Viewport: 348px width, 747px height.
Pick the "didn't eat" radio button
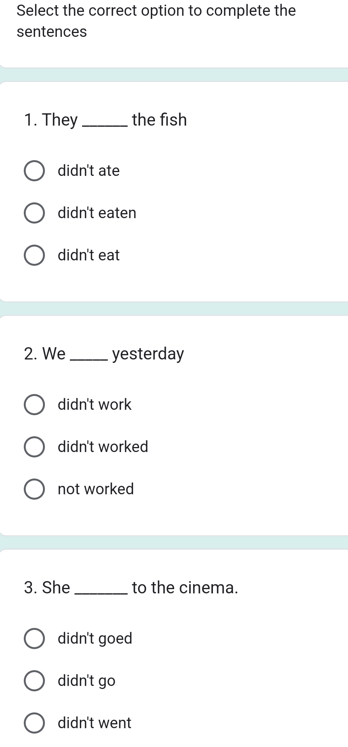[34, 255]
